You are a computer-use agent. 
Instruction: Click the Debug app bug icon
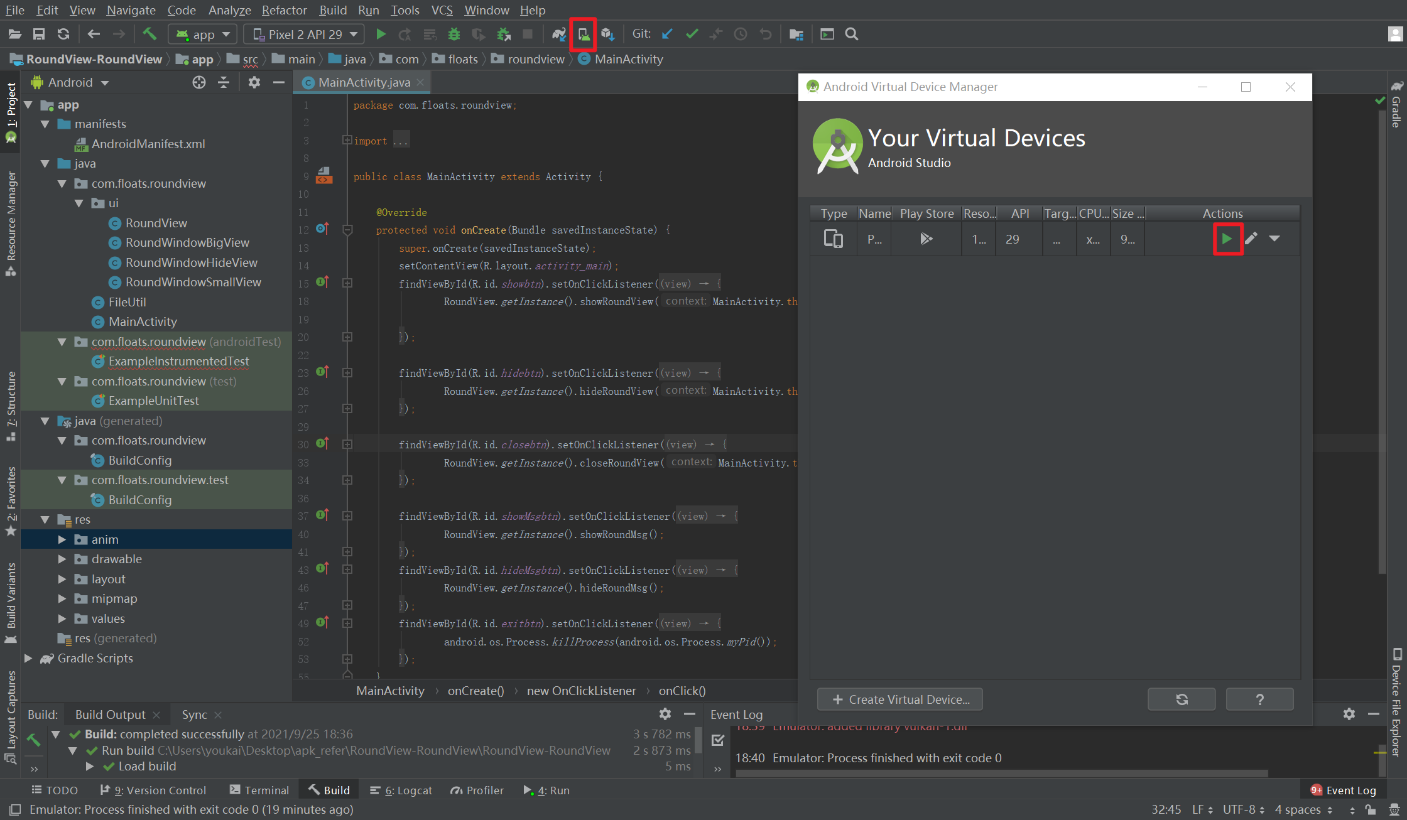(454, 35)
